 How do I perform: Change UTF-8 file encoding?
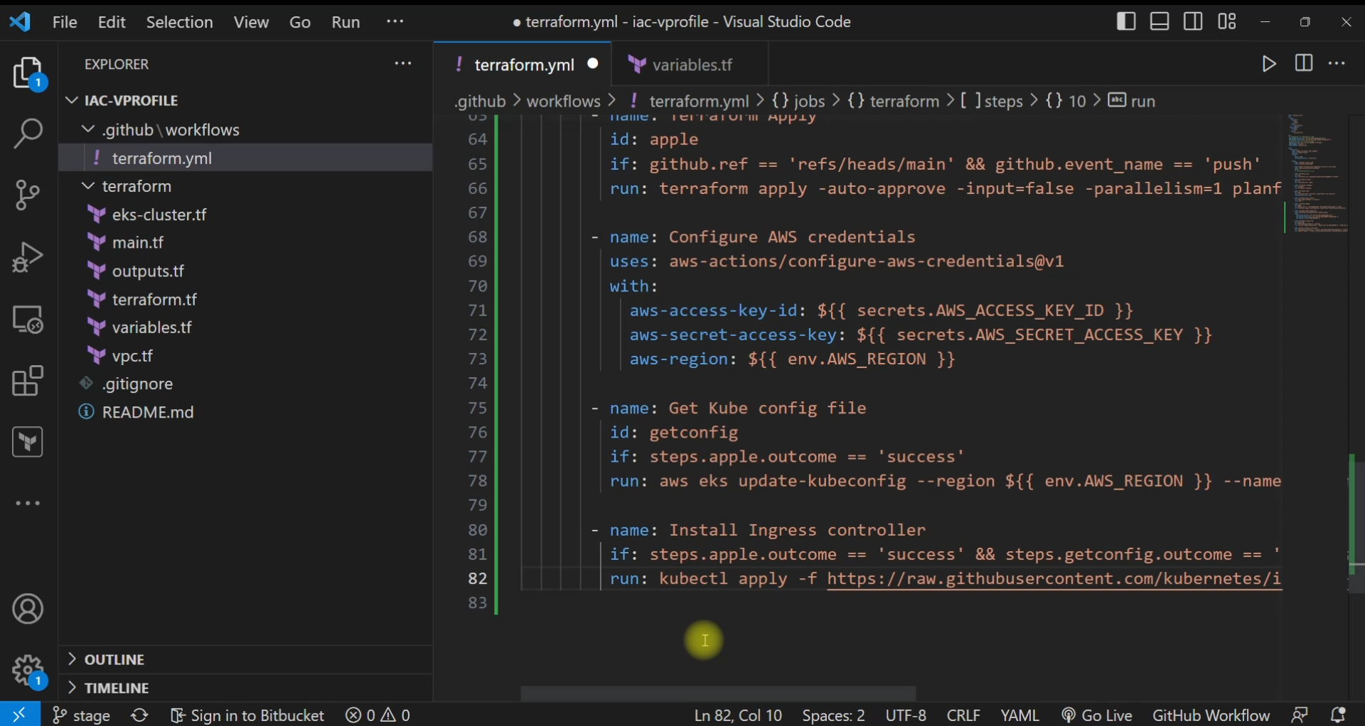click(x=906, y=715)
